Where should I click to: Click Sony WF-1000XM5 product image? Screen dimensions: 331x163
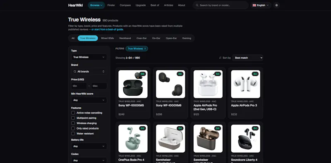coord(133,84)
